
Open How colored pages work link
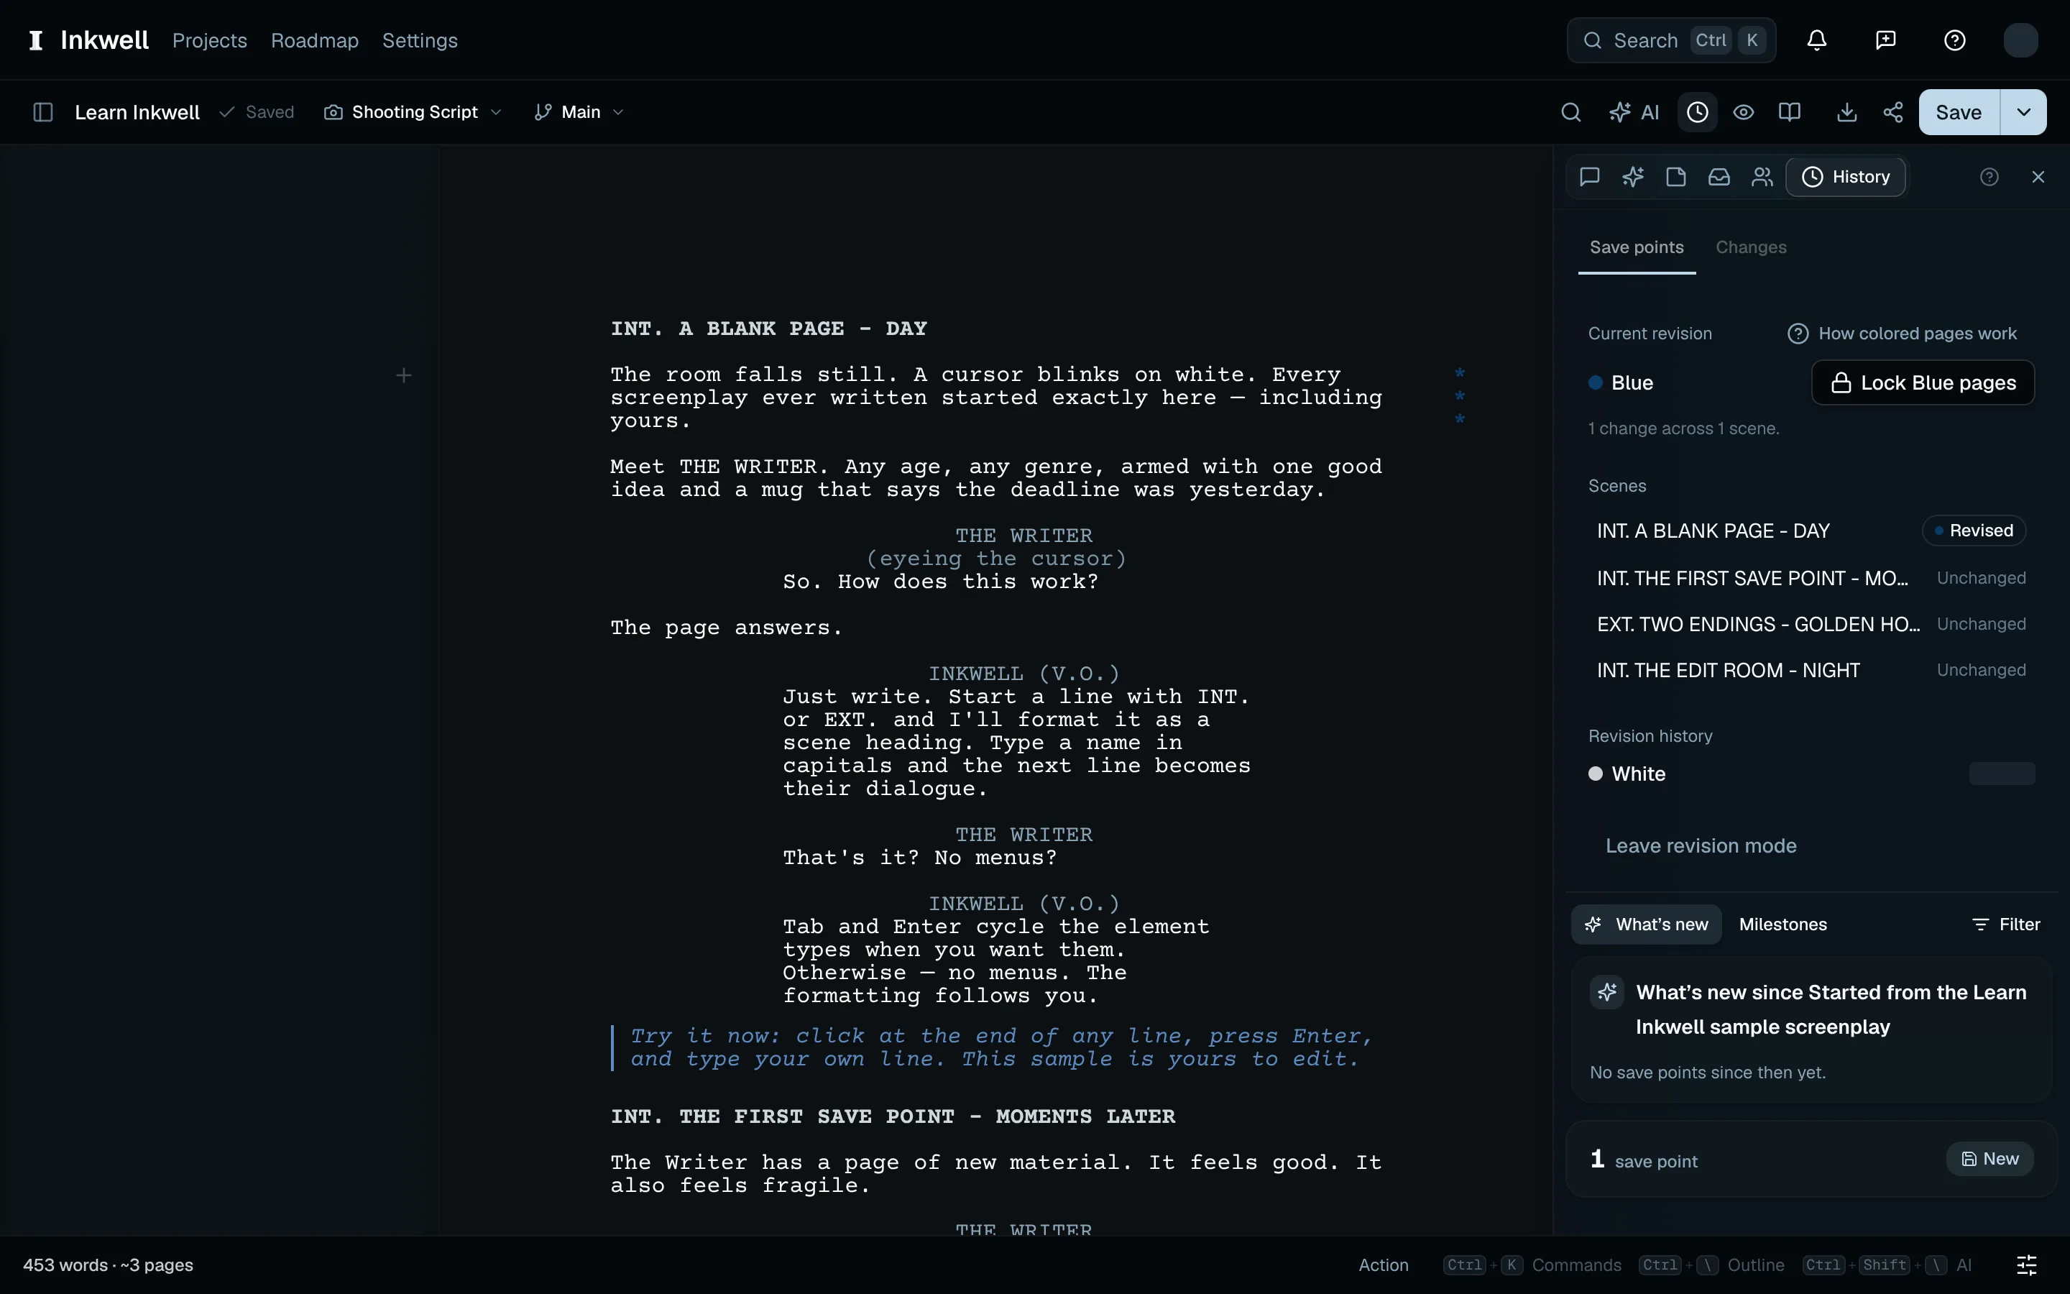(x=1903, y=334)
